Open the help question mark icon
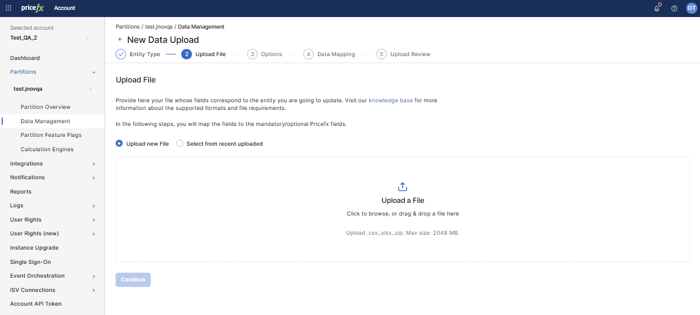This screenshot has width=700, height=315. (x=674, y=8)
